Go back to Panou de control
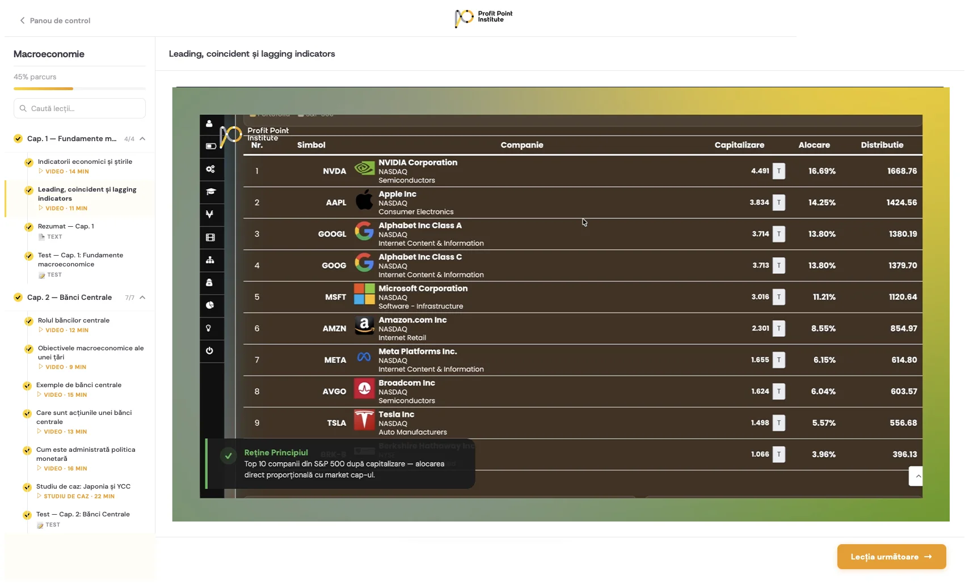This screenshot has height=585, width=969. pos(55,20)
